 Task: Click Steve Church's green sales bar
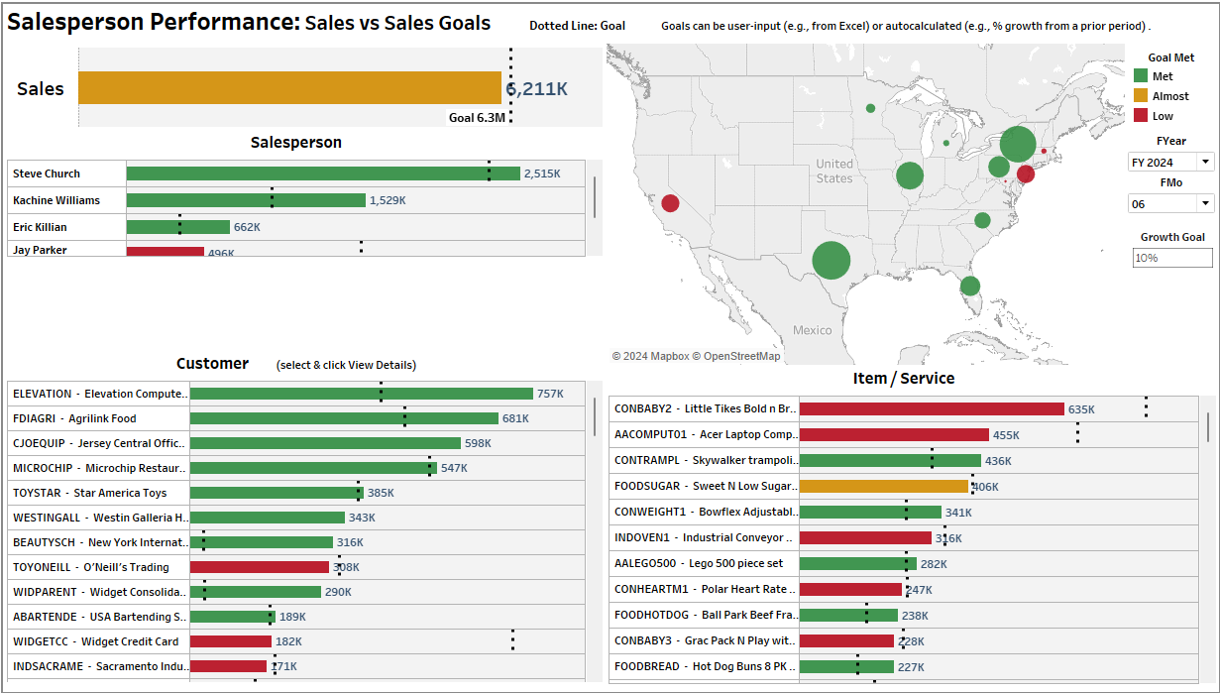tap(322, 173)
